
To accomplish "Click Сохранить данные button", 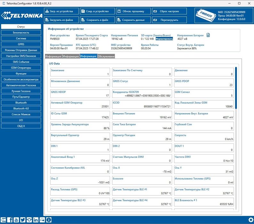I will click(133, 20).
